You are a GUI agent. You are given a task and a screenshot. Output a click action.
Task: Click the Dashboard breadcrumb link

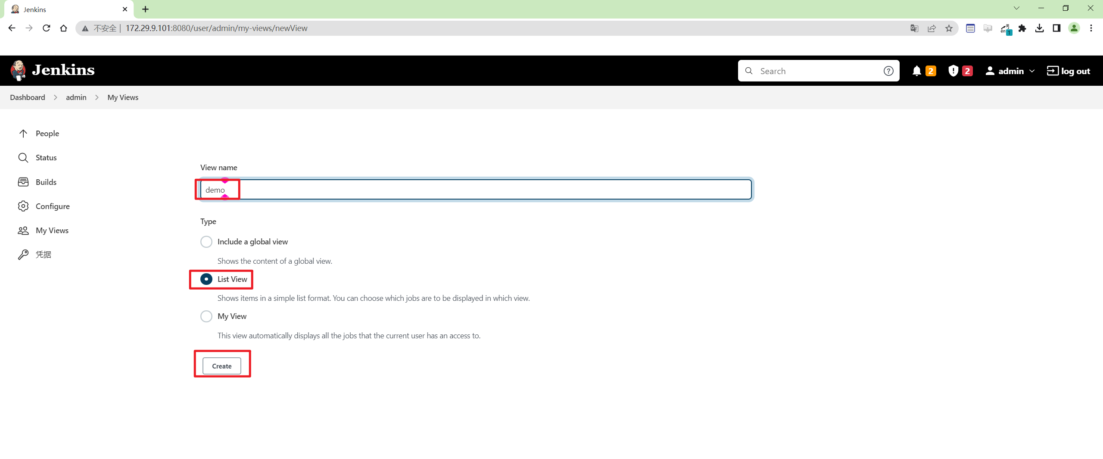tap(28, 97)
